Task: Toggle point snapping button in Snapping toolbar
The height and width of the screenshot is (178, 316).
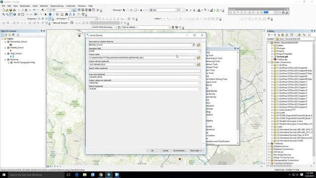Action: click(x=39, y=19)
